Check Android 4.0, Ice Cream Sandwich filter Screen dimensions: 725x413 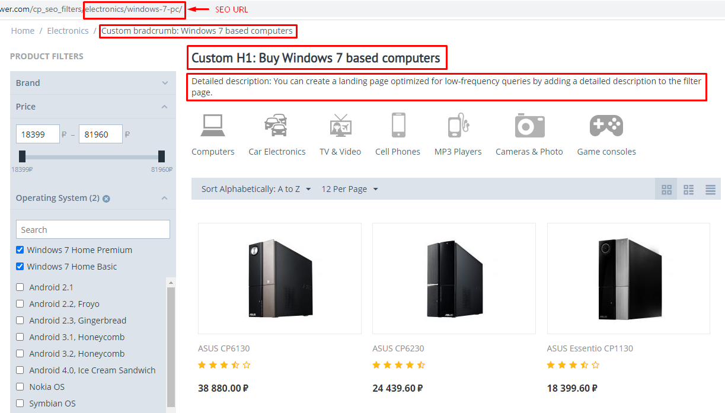click(20, 370)
